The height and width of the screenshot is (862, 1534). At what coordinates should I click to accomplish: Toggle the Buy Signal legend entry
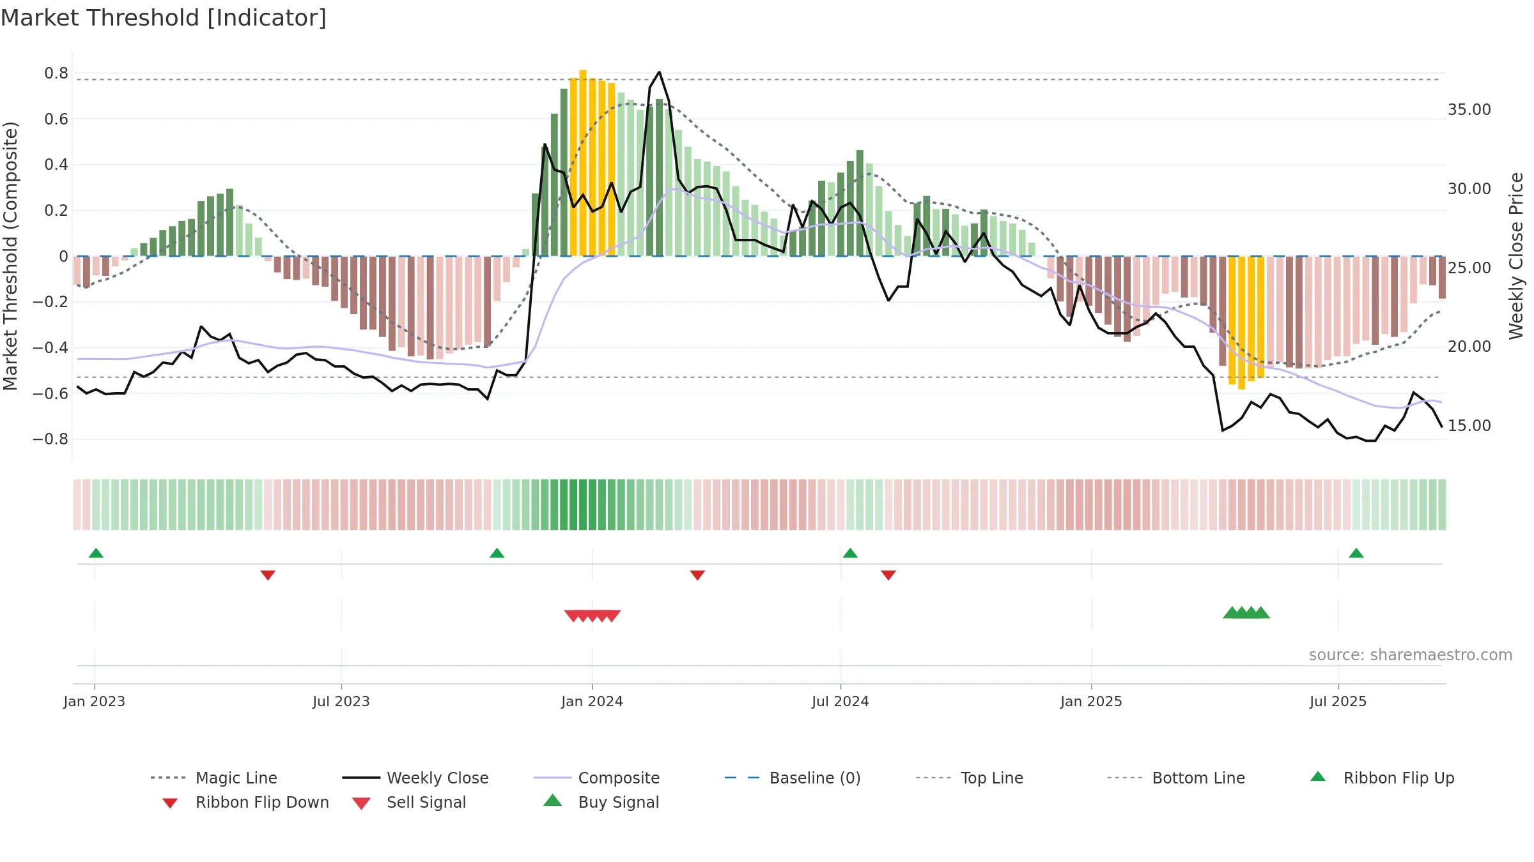(x=601, y=802)
